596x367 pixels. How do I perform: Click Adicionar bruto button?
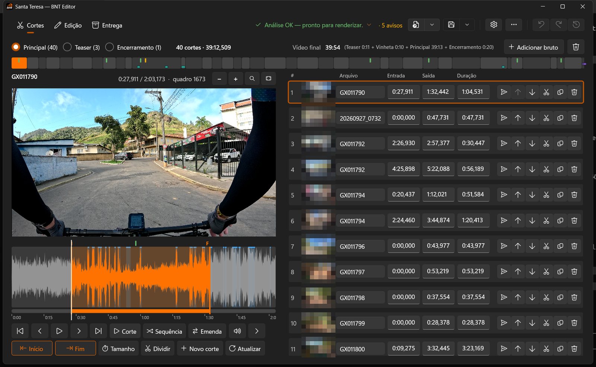(x=533, y=47)
